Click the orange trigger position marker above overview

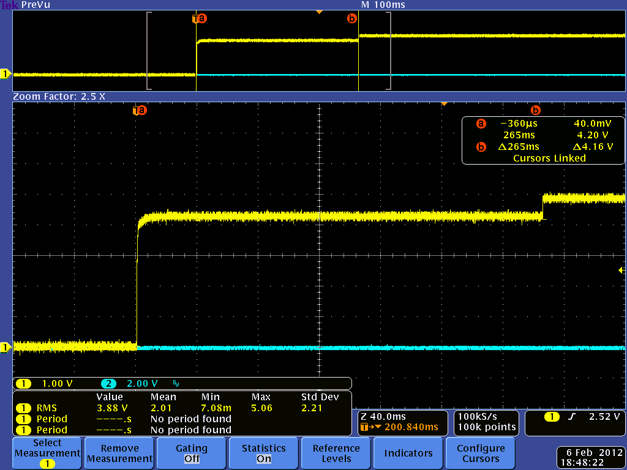pos(318,12)
